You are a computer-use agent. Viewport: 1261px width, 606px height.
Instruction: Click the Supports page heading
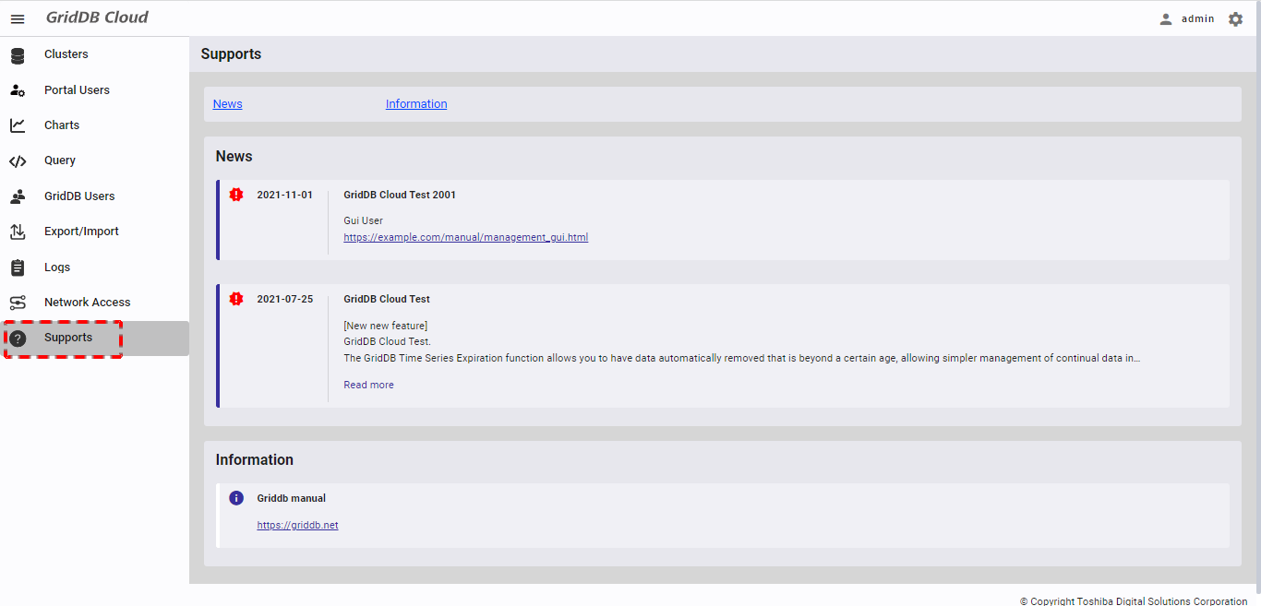(x=231, y=54)
